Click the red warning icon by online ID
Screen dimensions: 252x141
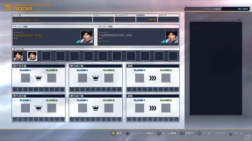pyautogui.click(x=100, y=35)
